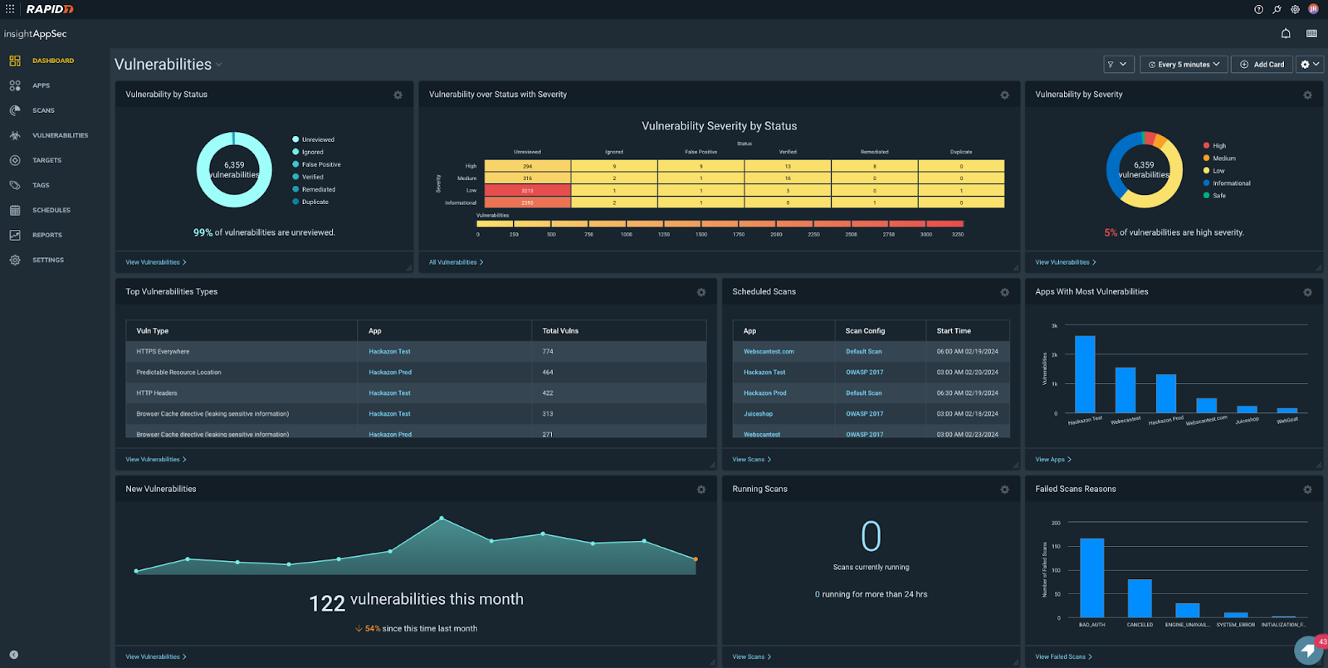The image size is (1328, 668).
Task: Open the Rapid7 app switcher grid
Action: (10, 9)
